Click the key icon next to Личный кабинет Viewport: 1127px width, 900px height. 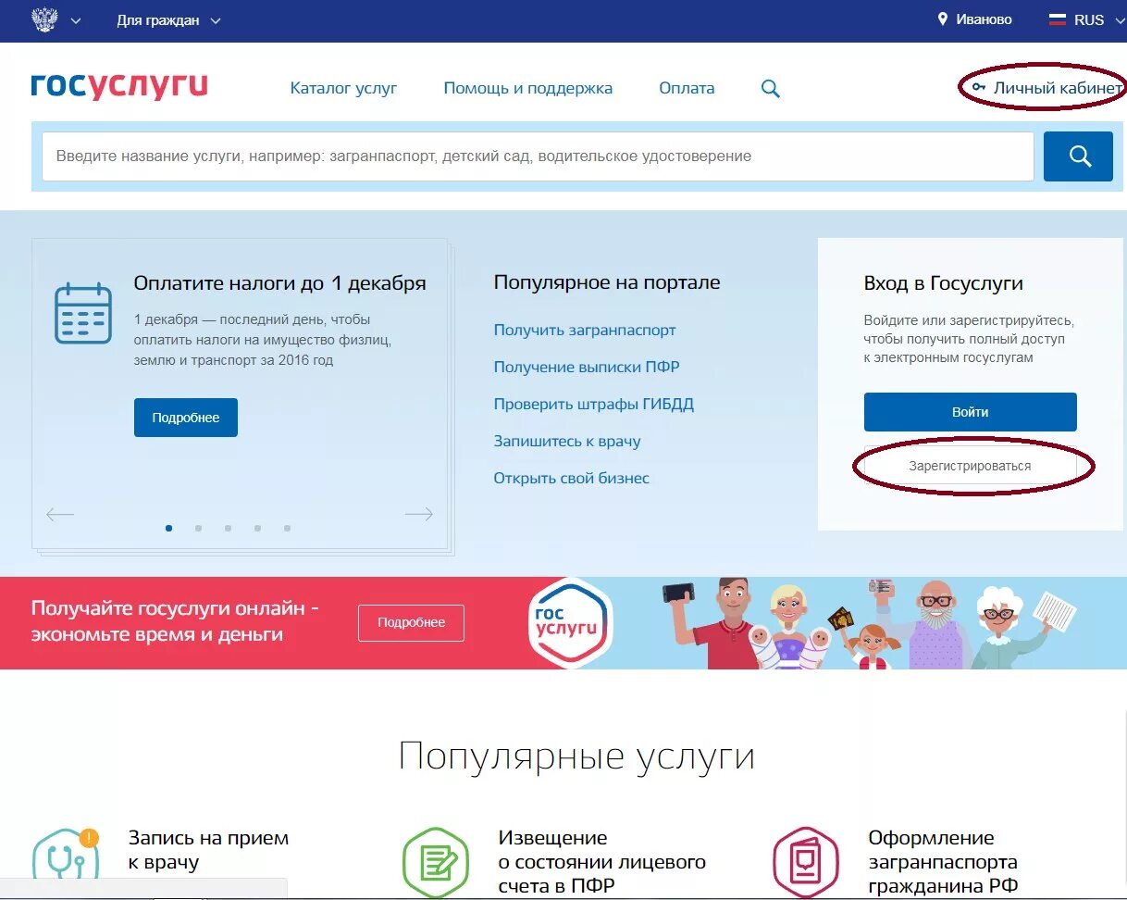[x=978, y=88]
